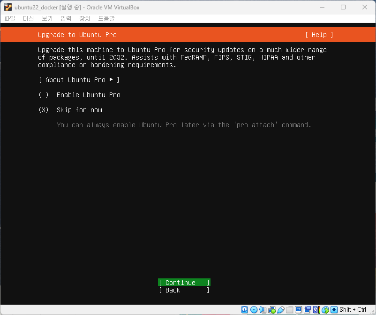376x315 pixels.
Task: Open the audio status icon
Action: (x=263, y=309)
